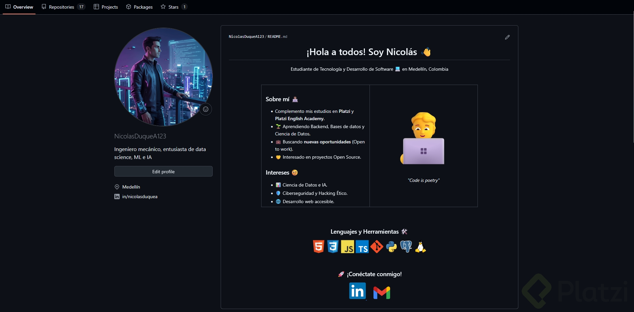Open NicolasDuqueA123 repository link in README header
Screen dimensions: 634x312
coord(246,37)
